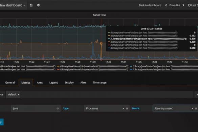The image size is (198, 132).
Task: Click tooltip timestamp 2018-02-23 11:31:05
Action: tap(152, 29)
